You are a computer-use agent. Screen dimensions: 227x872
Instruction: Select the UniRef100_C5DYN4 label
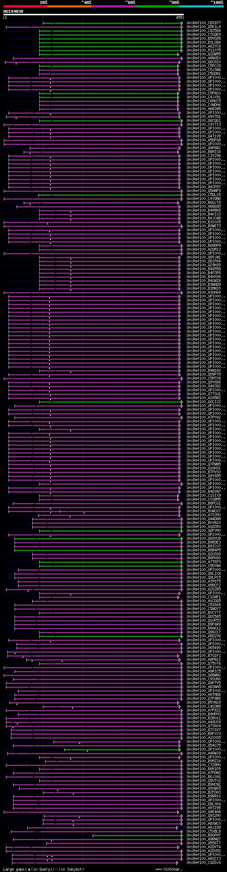coord(204,566)
